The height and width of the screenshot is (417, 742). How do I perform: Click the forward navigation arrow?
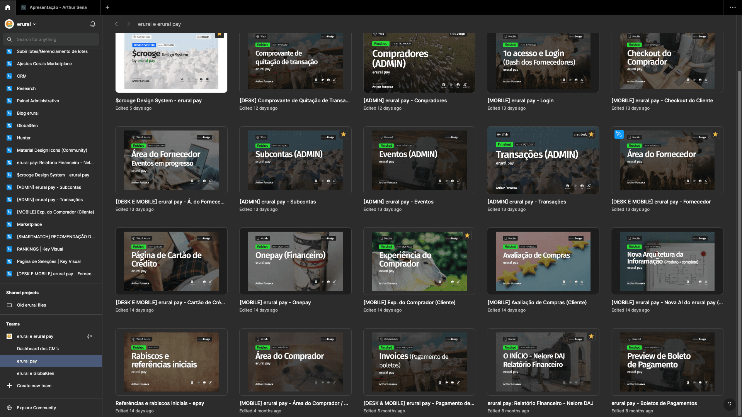pos(129,24)
